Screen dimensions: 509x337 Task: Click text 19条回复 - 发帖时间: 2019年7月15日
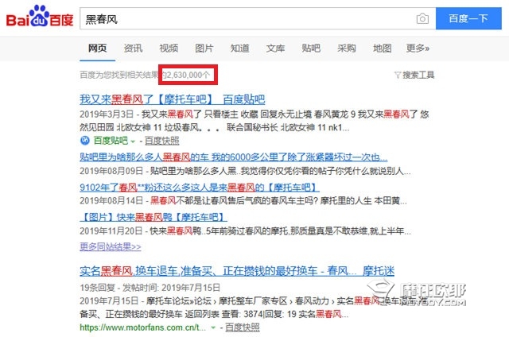150,288
